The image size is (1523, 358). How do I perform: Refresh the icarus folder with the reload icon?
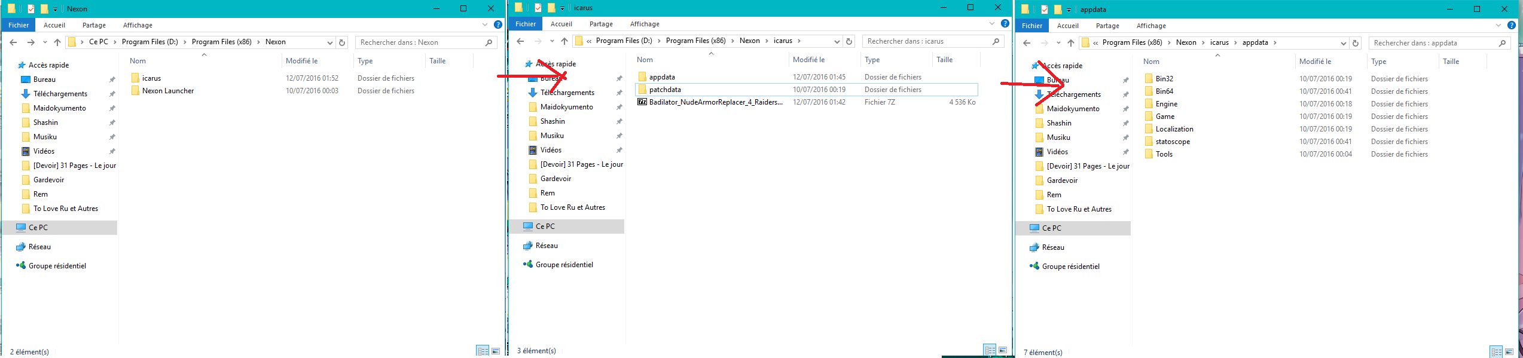point(849,41)
